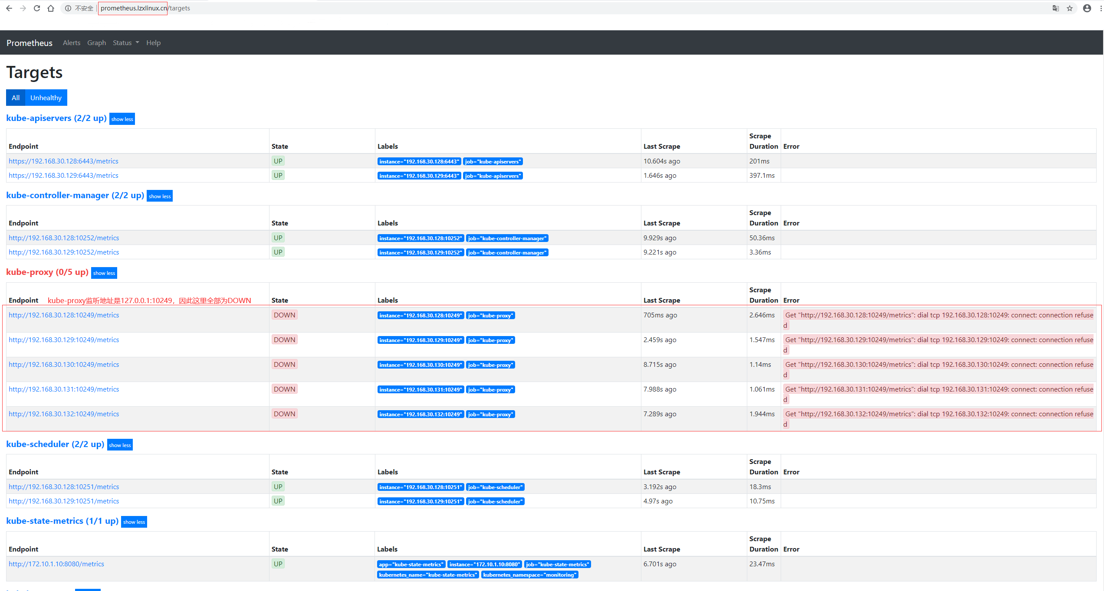Collapse kube-apiservers with show less
This screenshot has width=1104, height=591.
click(122, 119)
